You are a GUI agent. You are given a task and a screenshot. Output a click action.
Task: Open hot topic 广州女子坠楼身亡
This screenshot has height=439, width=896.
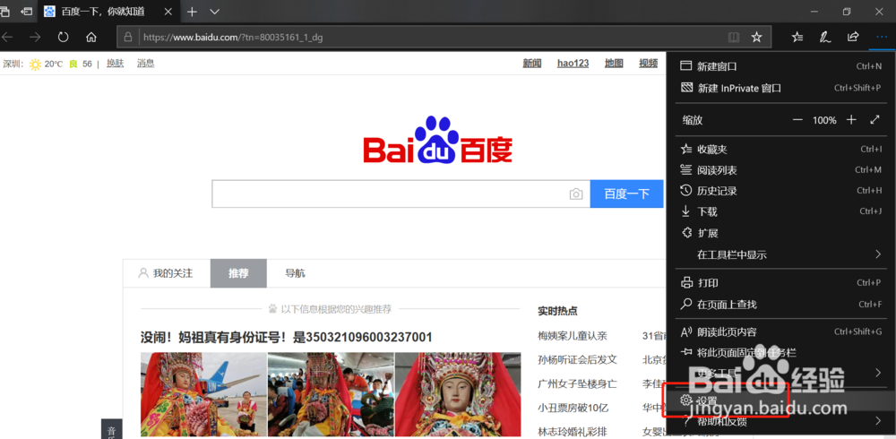(x=577, y=383)
